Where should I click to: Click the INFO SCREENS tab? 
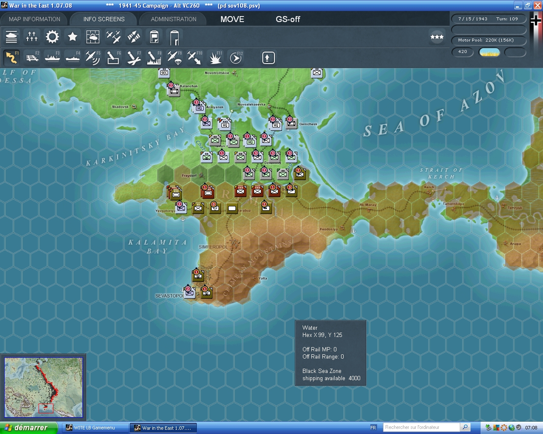104,19
